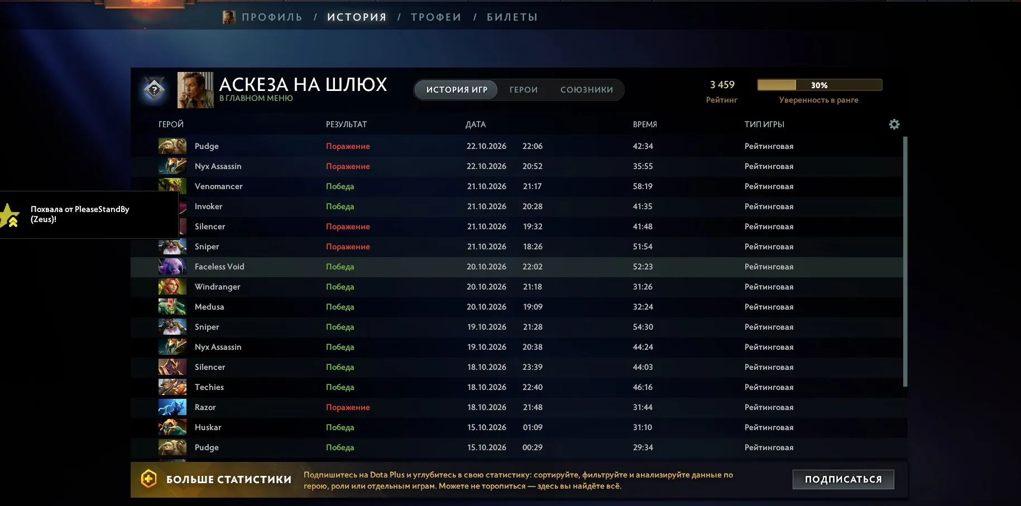Click the 3 459 rating value
This screenshot has height=506, width=1021.
(722, 85)
